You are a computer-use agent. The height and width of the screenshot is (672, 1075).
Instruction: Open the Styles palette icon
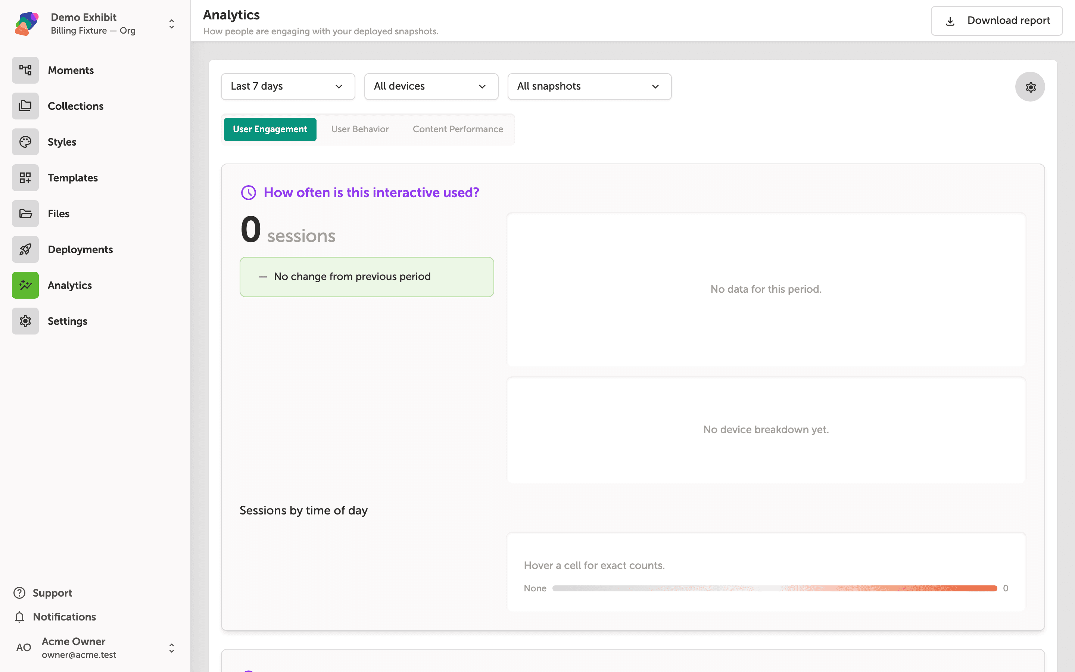point(25,142)
